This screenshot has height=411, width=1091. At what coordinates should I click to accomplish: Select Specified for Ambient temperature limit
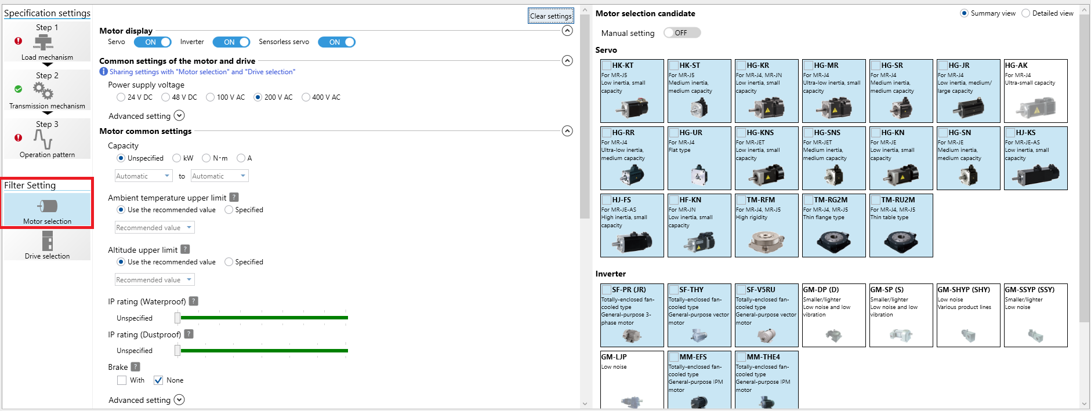[229, 209]
